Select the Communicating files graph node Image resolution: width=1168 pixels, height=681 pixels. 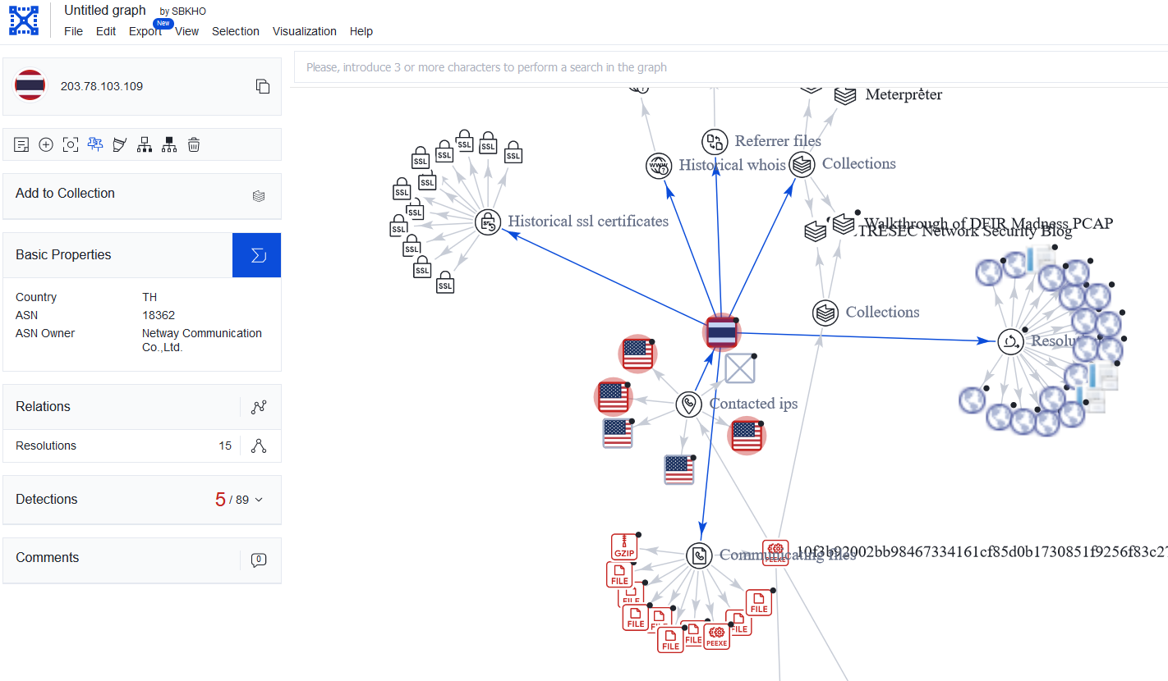(699, 555)
